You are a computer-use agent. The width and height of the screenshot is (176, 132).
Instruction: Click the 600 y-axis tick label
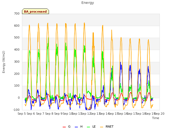pos(17,26)
